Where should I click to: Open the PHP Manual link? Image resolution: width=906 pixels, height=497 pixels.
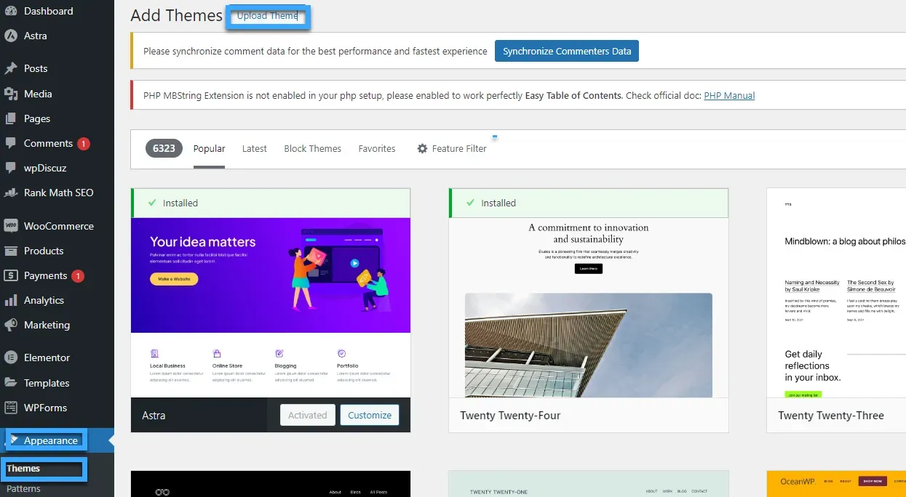point(729,95)
